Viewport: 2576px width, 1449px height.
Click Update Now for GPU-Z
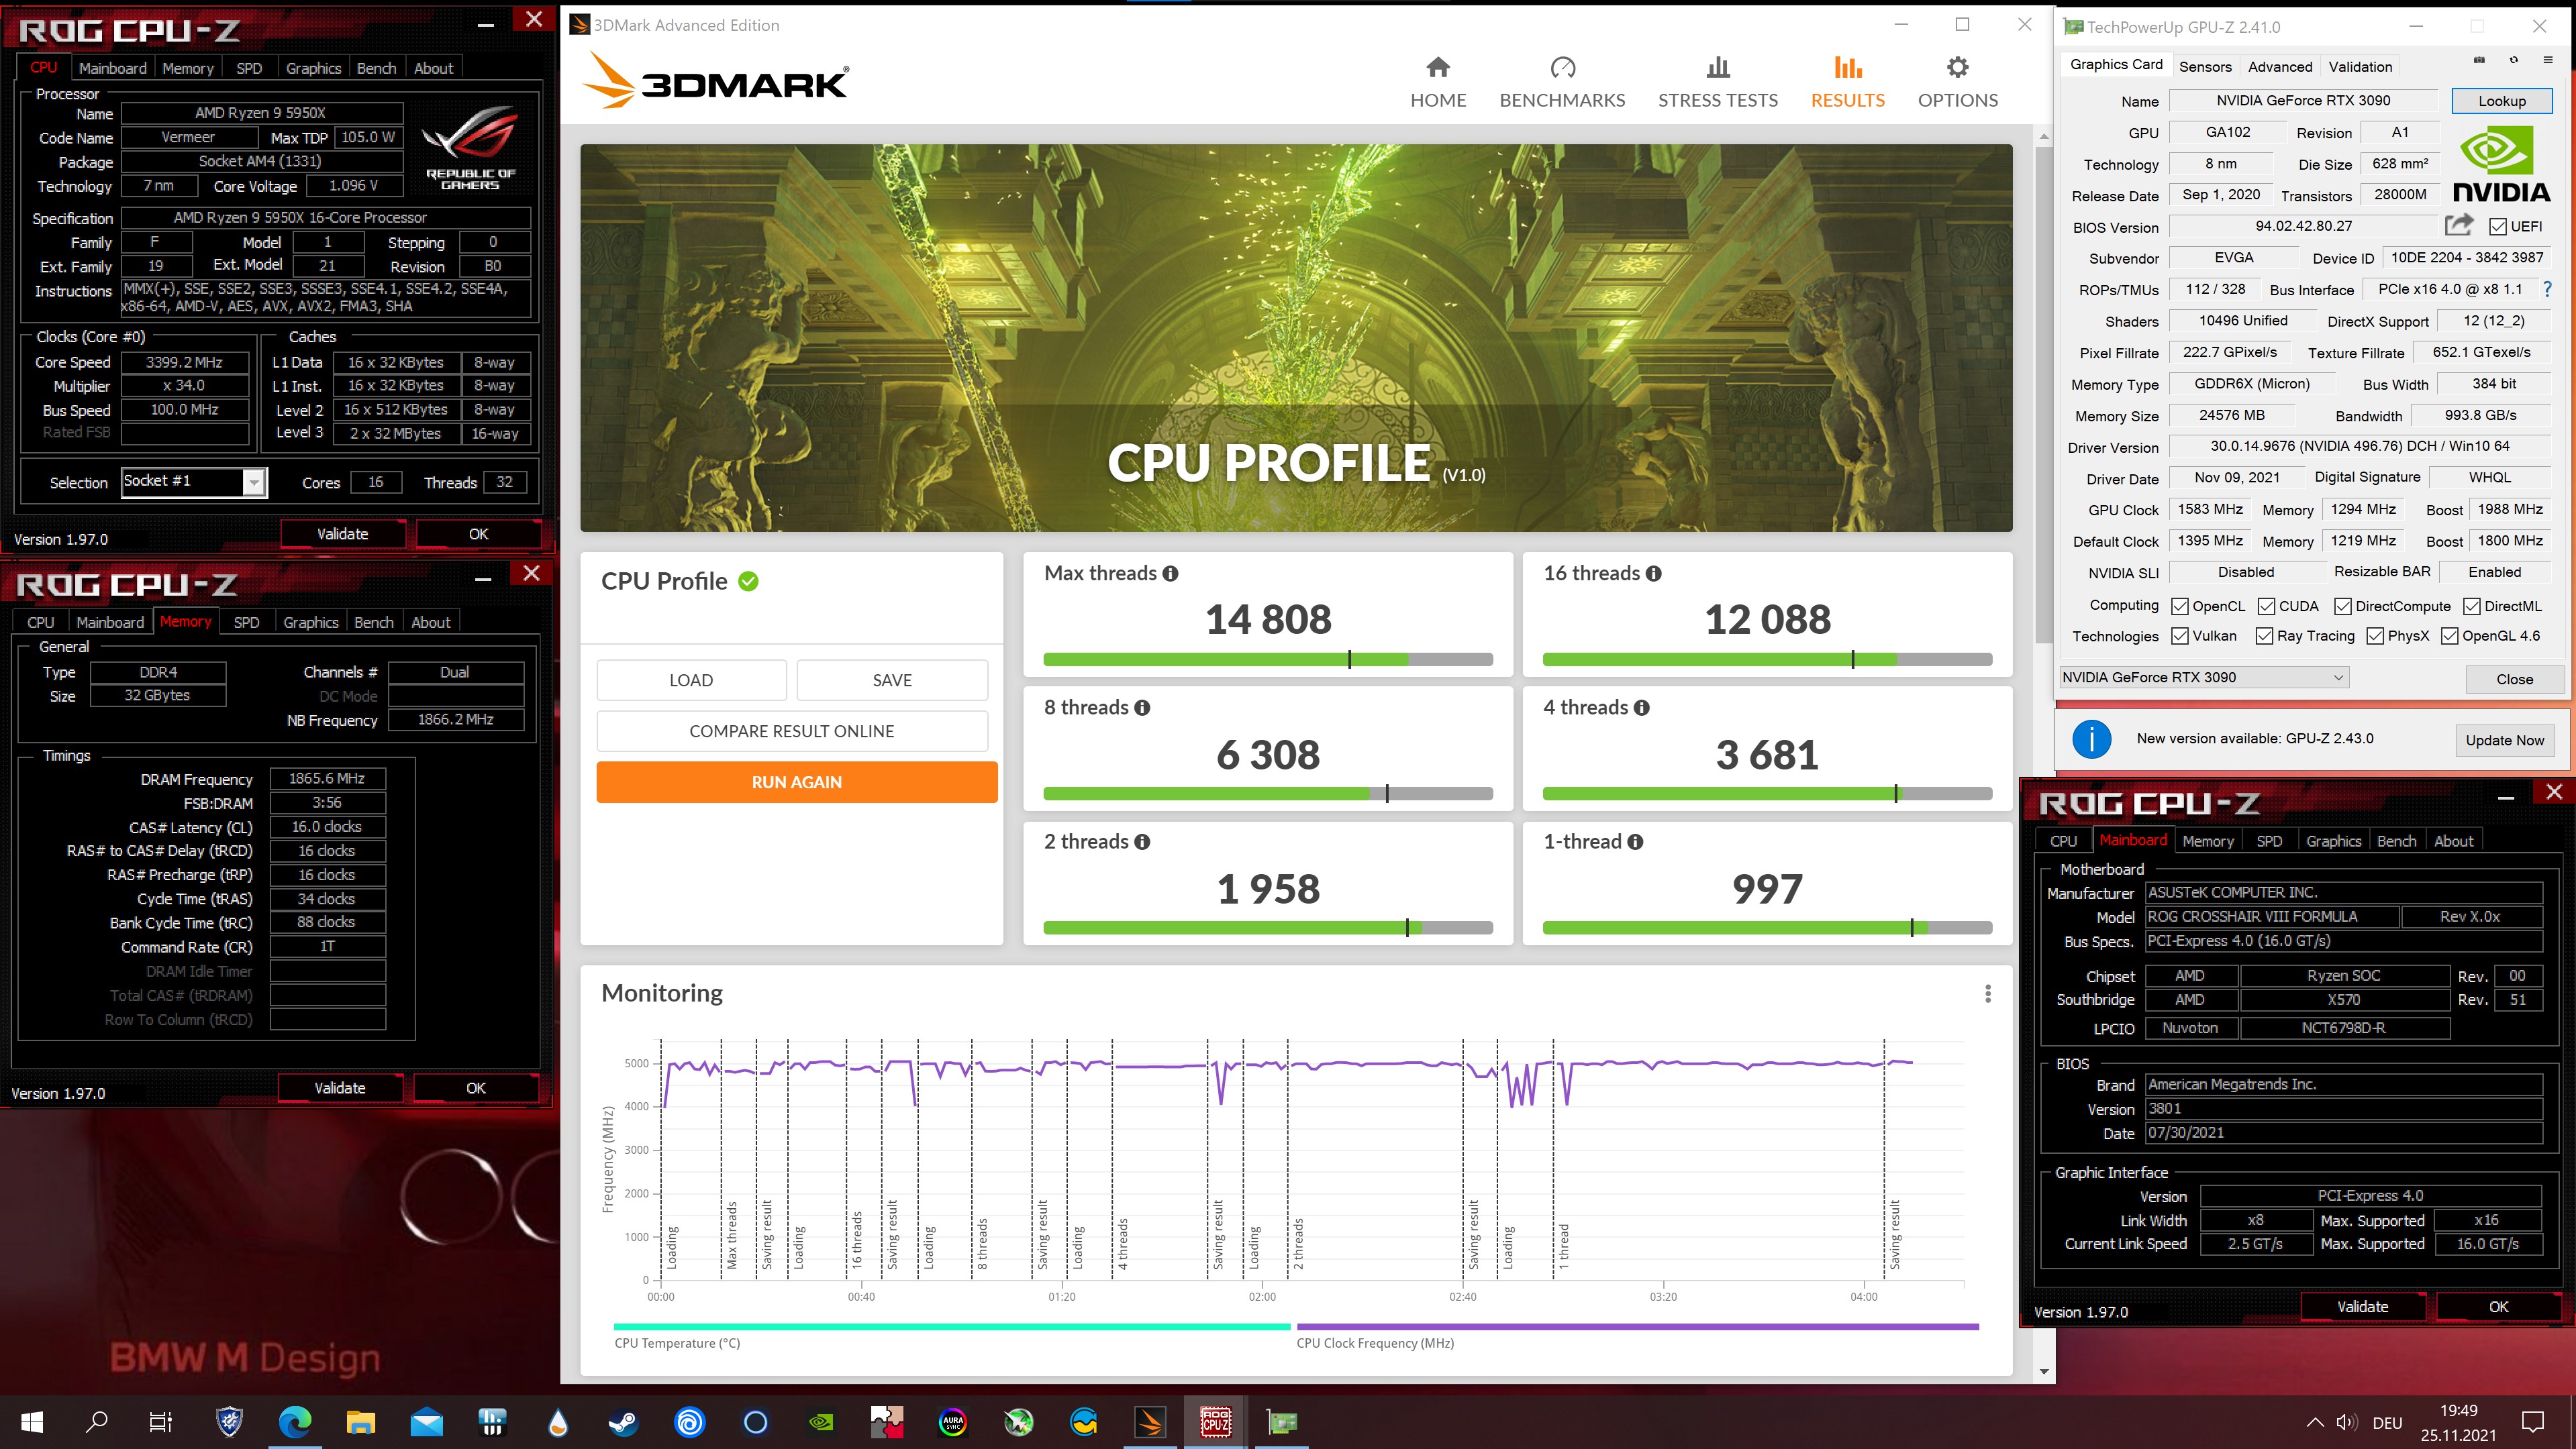click(2503, 739)
